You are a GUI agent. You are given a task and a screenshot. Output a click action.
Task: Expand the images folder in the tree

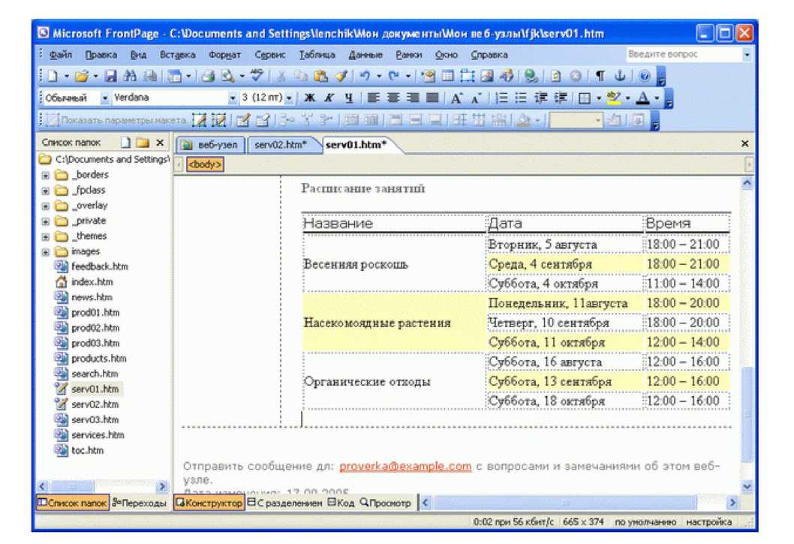pos(46,252)
